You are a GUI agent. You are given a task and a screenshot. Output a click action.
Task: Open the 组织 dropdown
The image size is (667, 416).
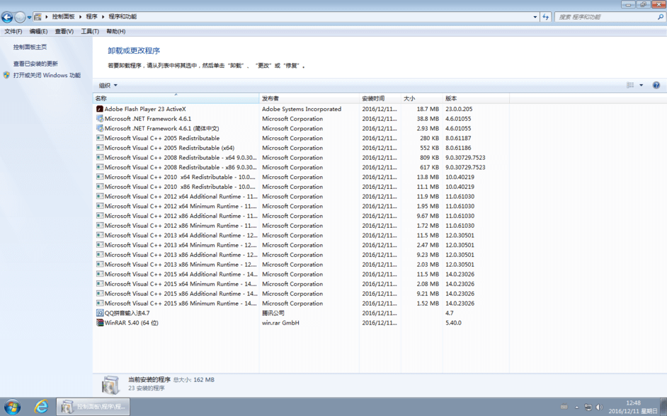pos(108,86)
